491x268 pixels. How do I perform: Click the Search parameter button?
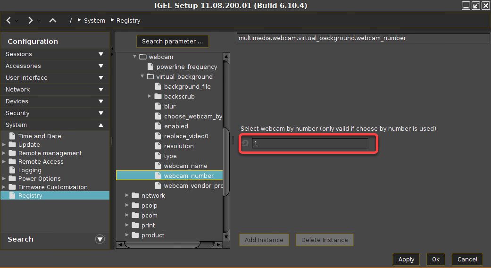pyautogui.click(x=172, y=42)
